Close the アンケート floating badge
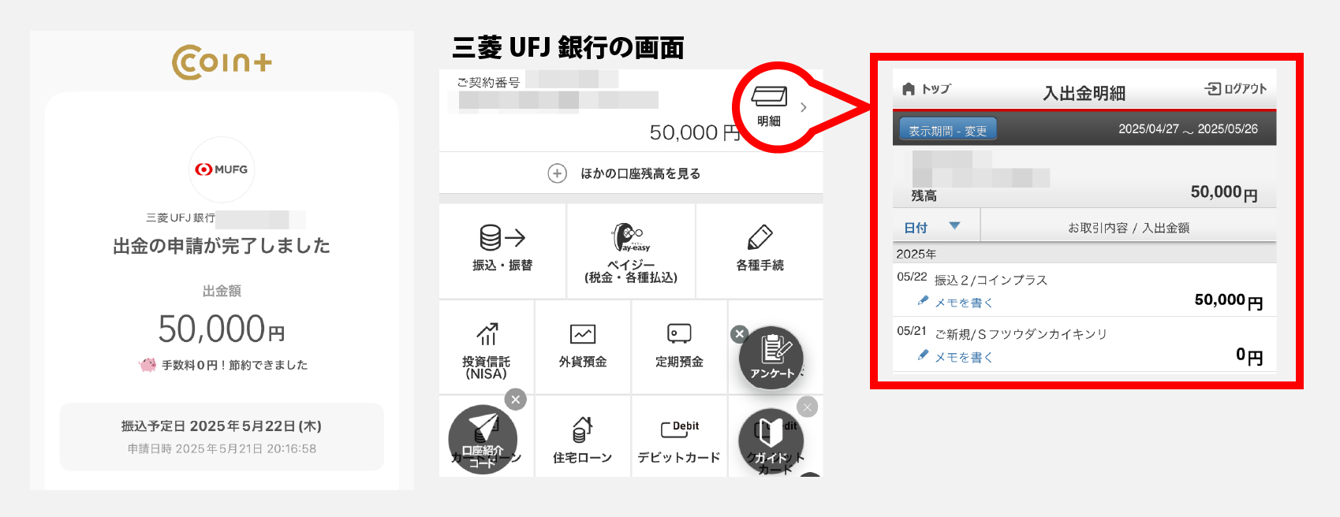 (739, 334)
